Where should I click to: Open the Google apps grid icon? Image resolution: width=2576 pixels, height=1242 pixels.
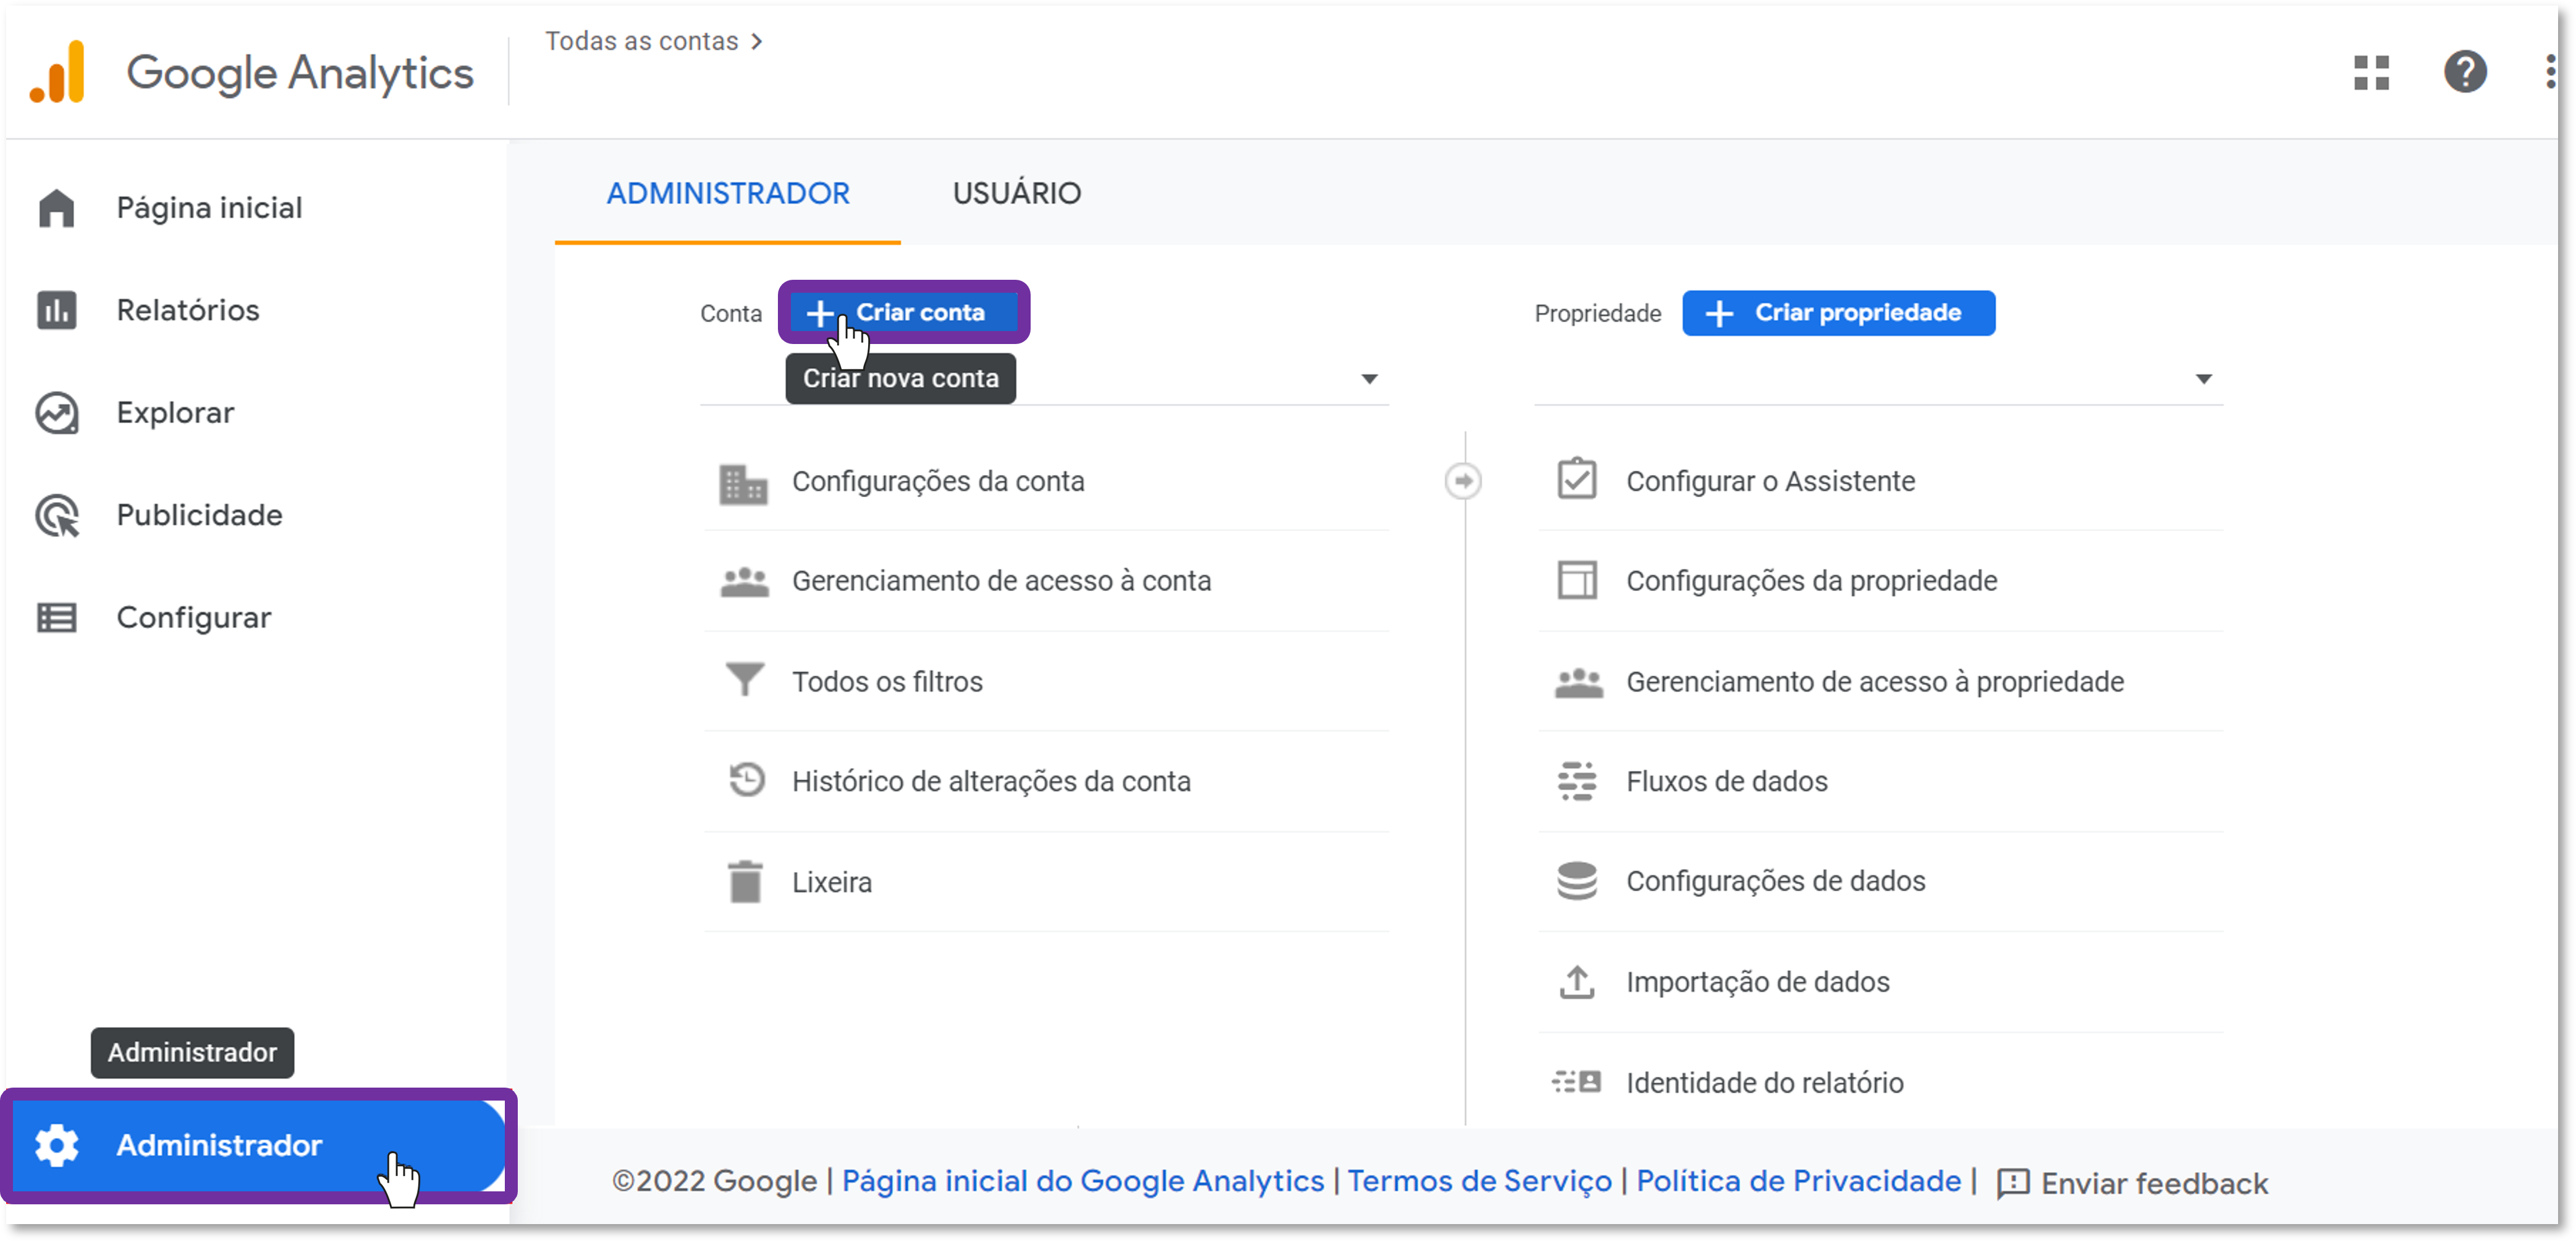pyautogui.click(x=2370, y=72)
